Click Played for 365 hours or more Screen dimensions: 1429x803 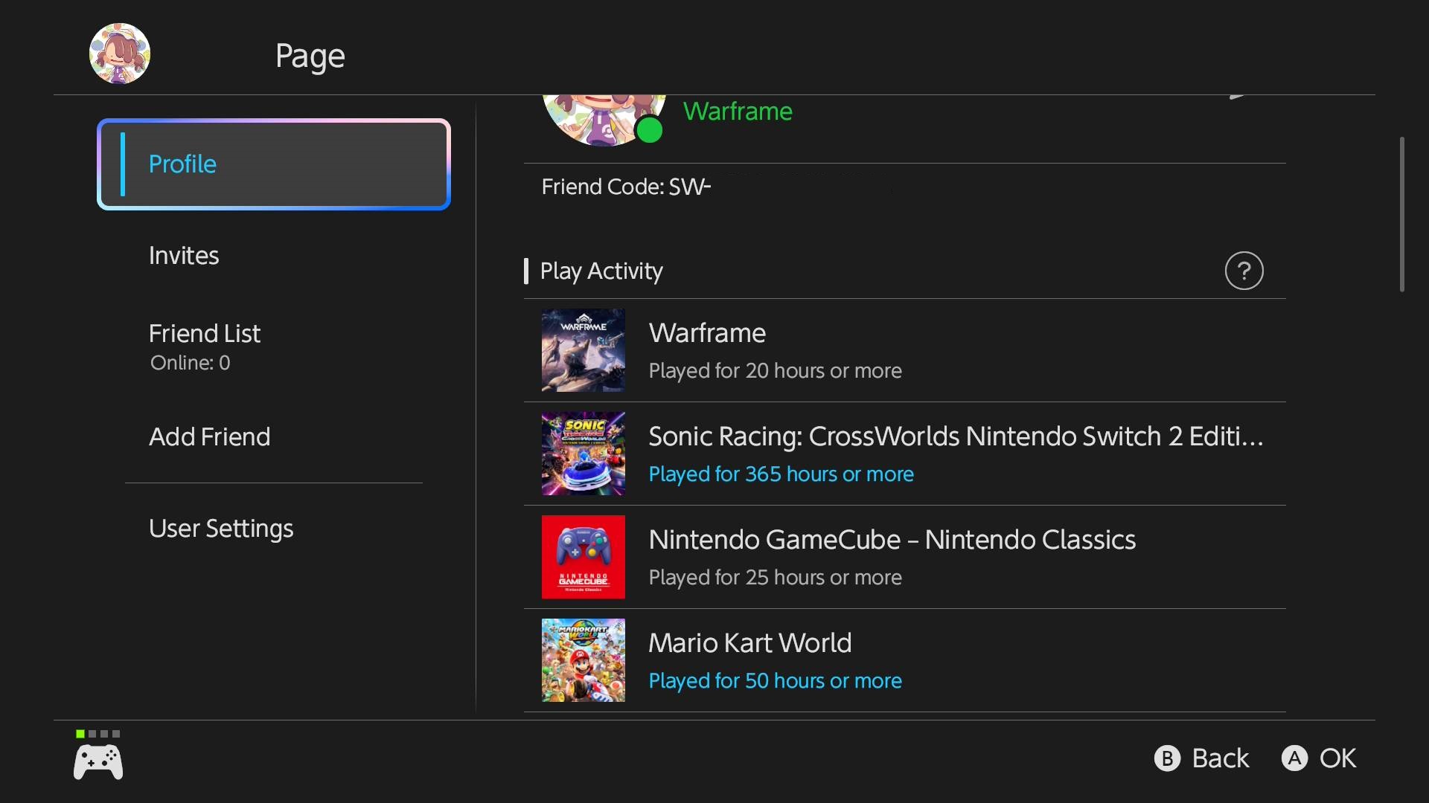781,474
